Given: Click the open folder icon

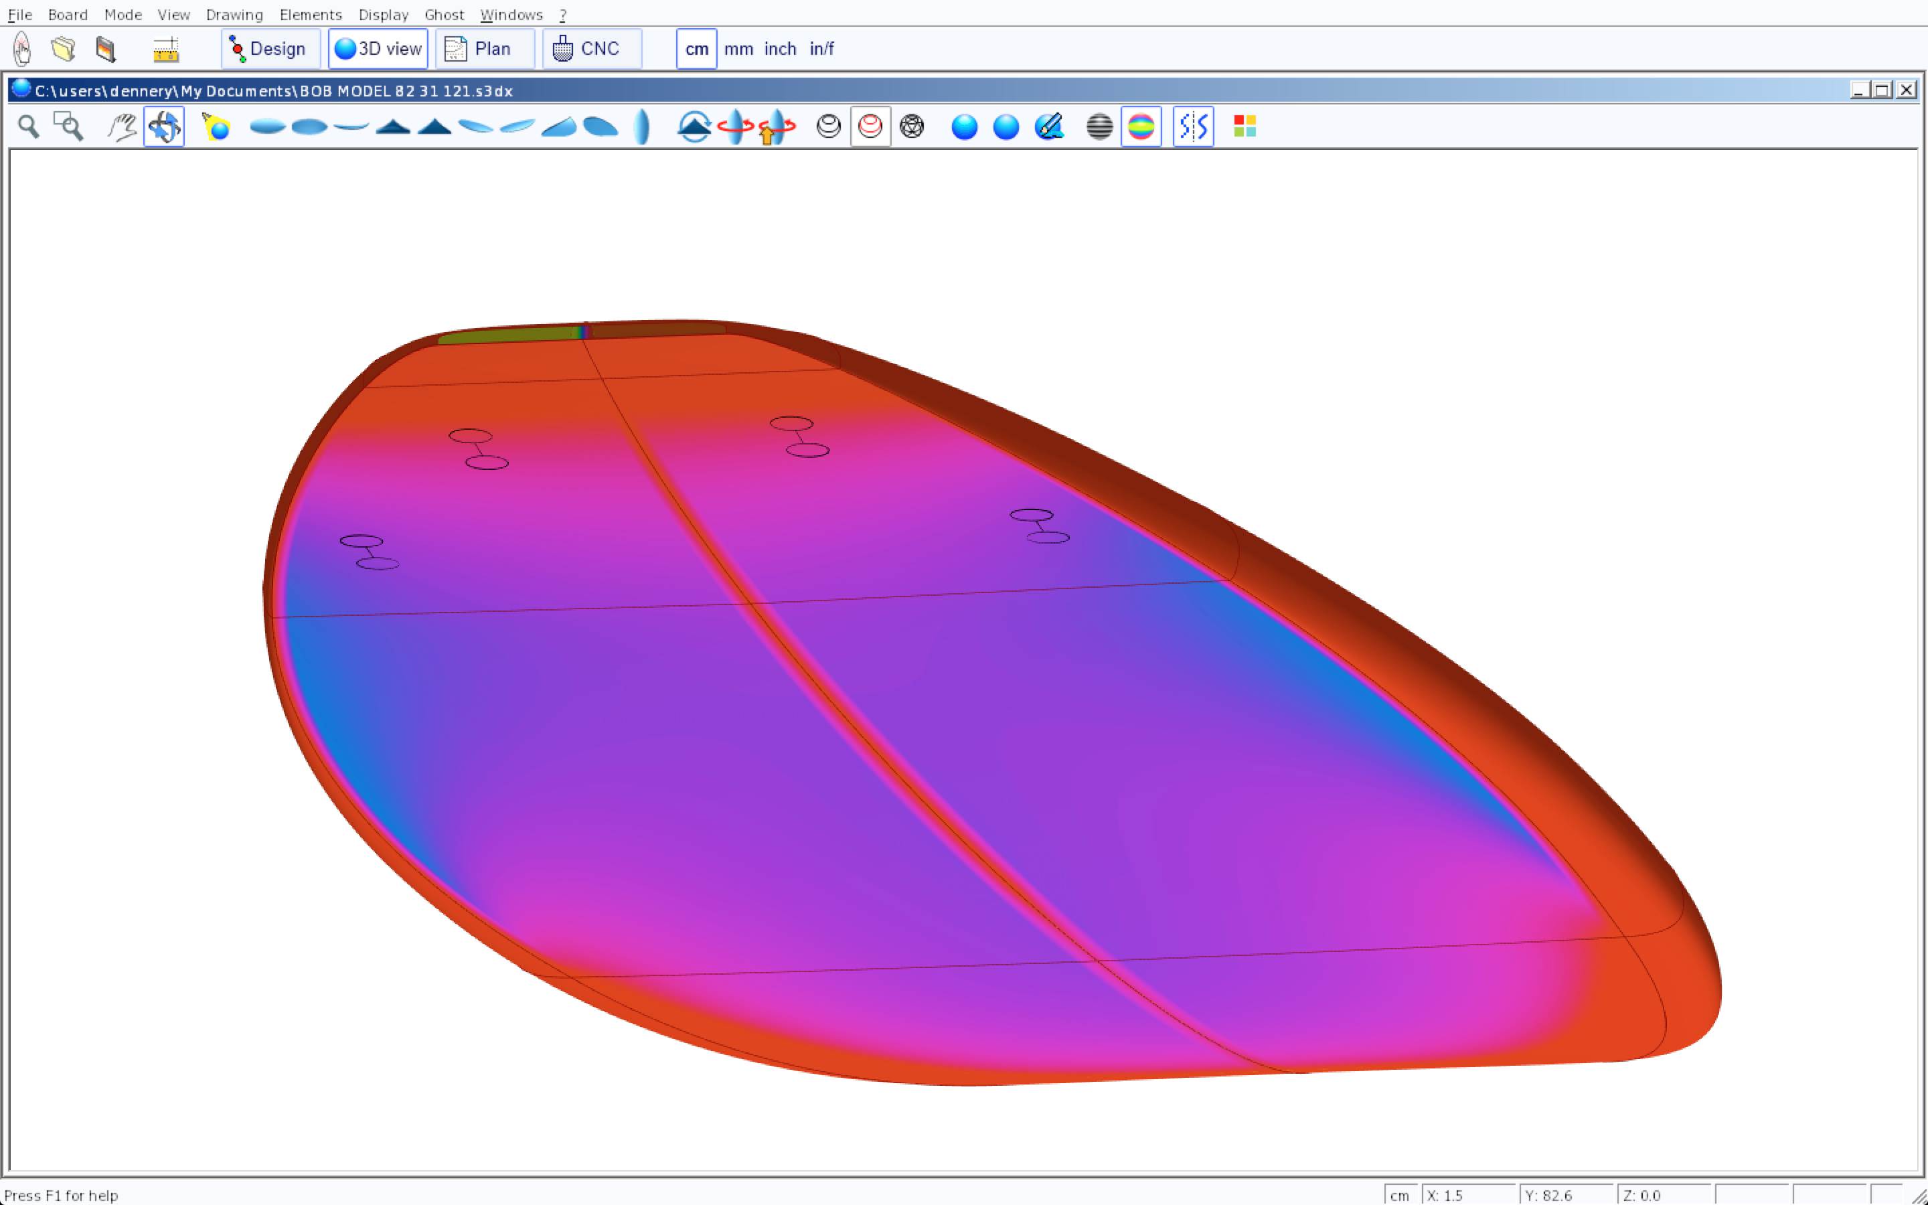Looking at the screenshot, I should pyautogui.click(x=64, y=50).
